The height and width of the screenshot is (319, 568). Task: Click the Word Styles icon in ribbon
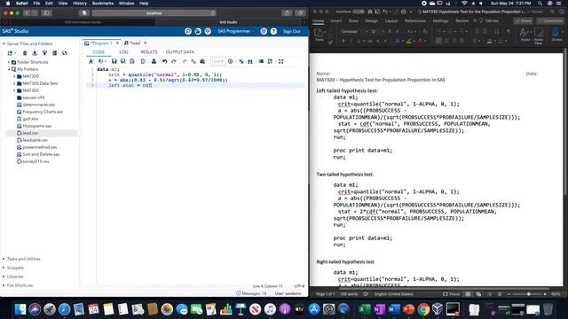point(525,35)
